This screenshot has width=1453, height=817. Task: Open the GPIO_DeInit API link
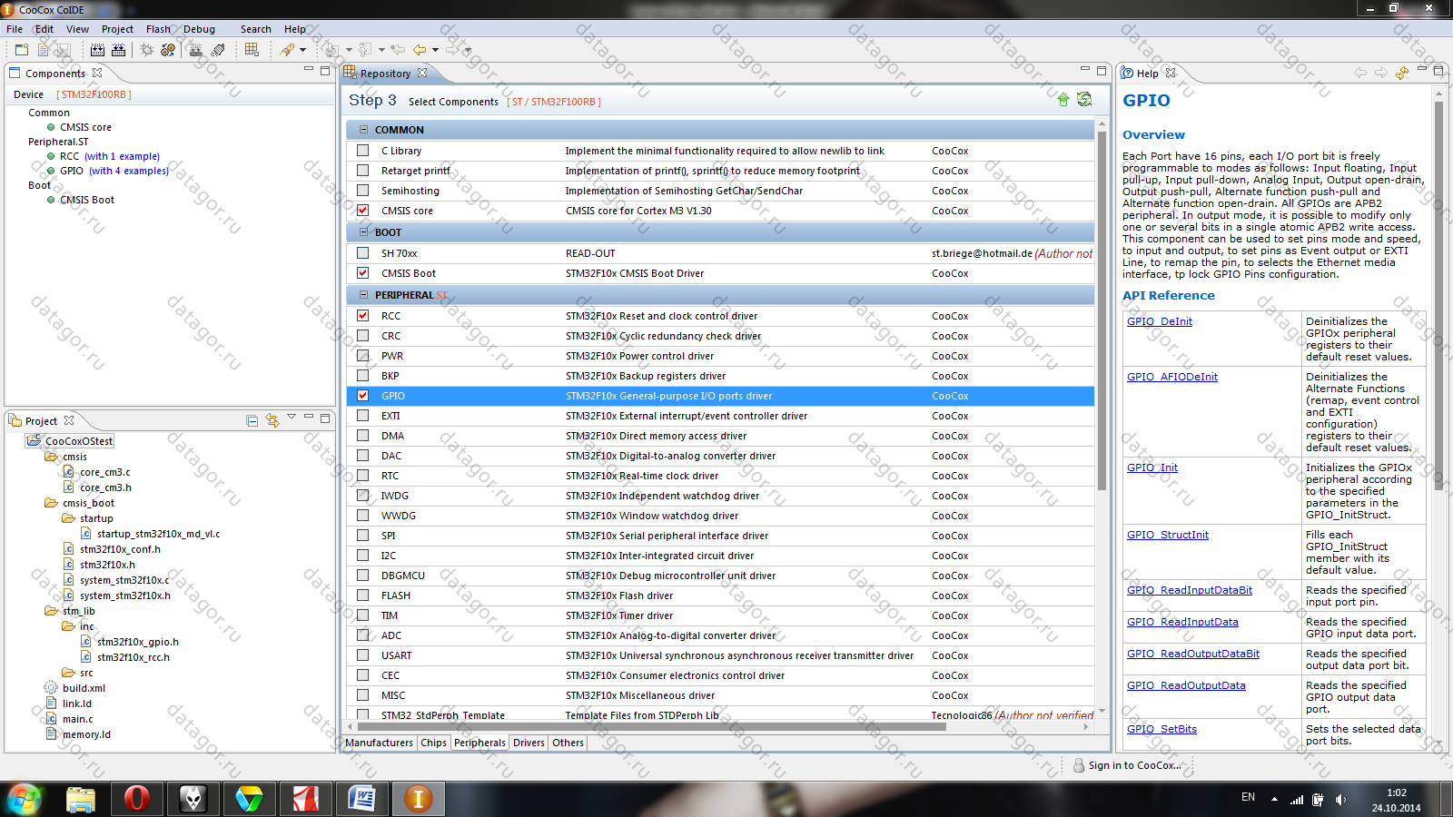(1160, 321)
